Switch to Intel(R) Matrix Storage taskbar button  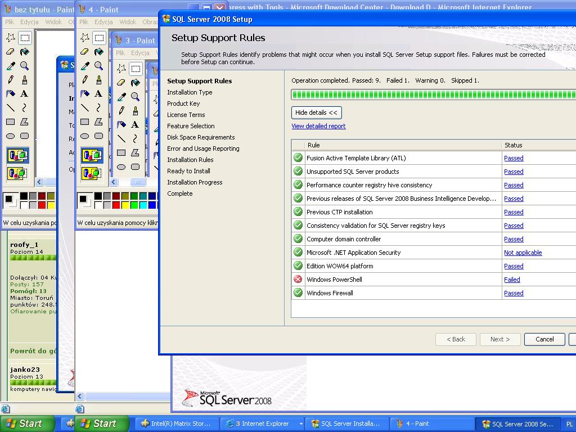178,424
